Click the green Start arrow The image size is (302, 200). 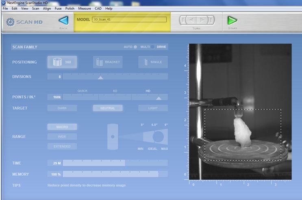click(x=232, y=20)
